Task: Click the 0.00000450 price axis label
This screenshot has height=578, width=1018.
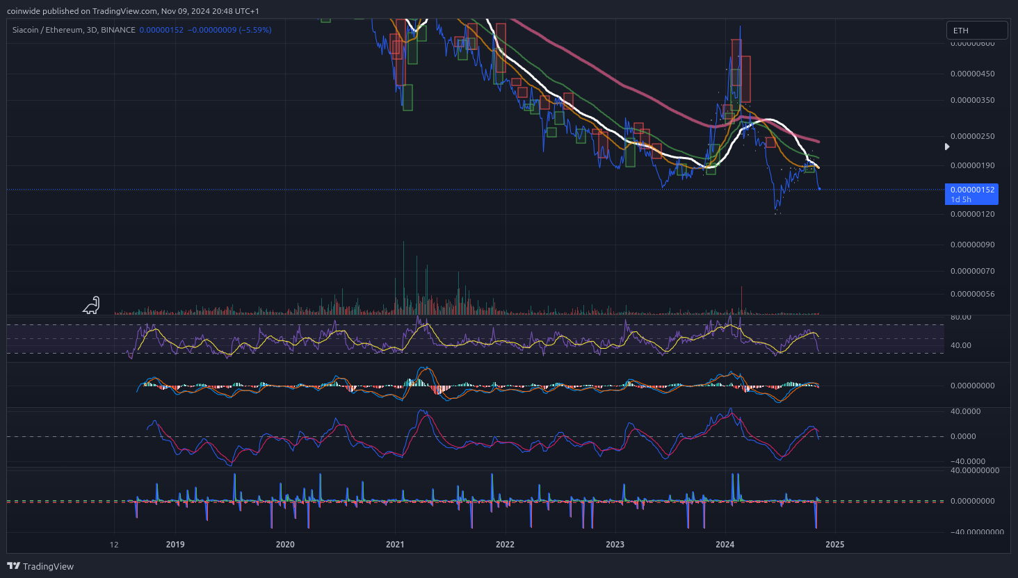Action: tap(972, 74)
